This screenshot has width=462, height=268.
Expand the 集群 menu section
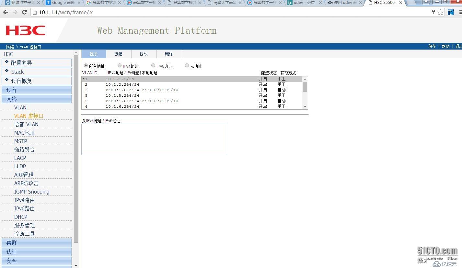pos(37,243)
